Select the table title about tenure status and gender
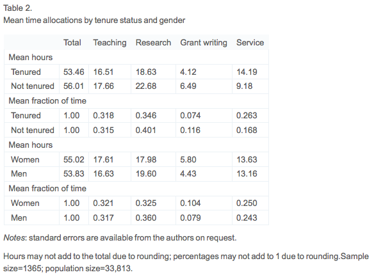The width and height of the screenshot is (392, 277). (x=94, y=20)
